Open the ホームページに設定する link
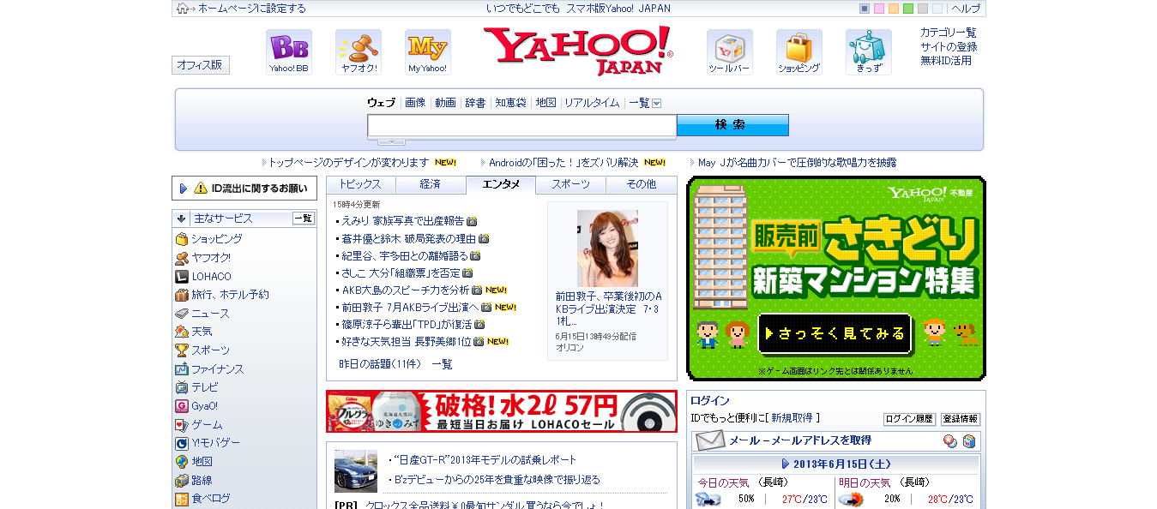The width and height of the screenshot is (1157, 509). click(252, 9)
